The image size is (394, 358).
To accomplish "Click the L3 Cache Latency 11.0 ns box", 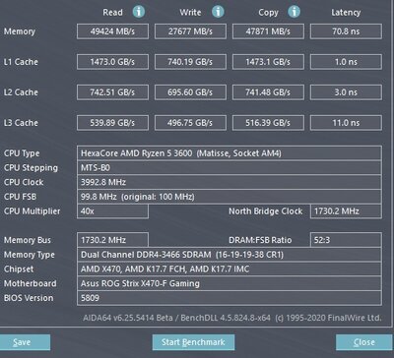I will 346,123.
